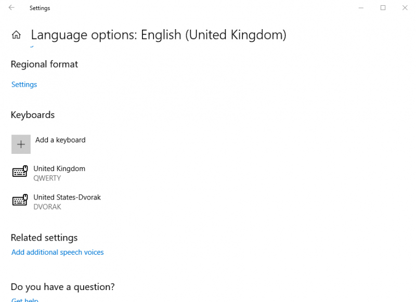Open Add additional speech voices link
This screenshot has height=302, width=416.
pos(58,252)
